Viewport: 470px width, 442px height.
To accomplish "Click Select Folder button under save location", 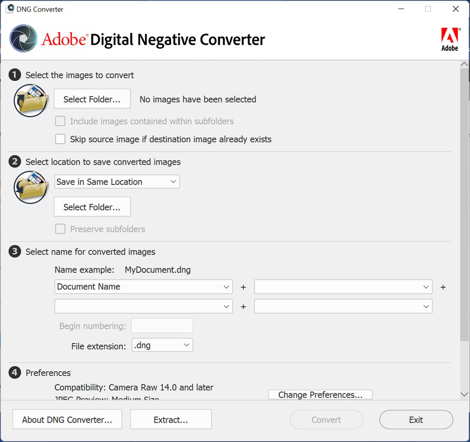I will click(x=92, y=207).
